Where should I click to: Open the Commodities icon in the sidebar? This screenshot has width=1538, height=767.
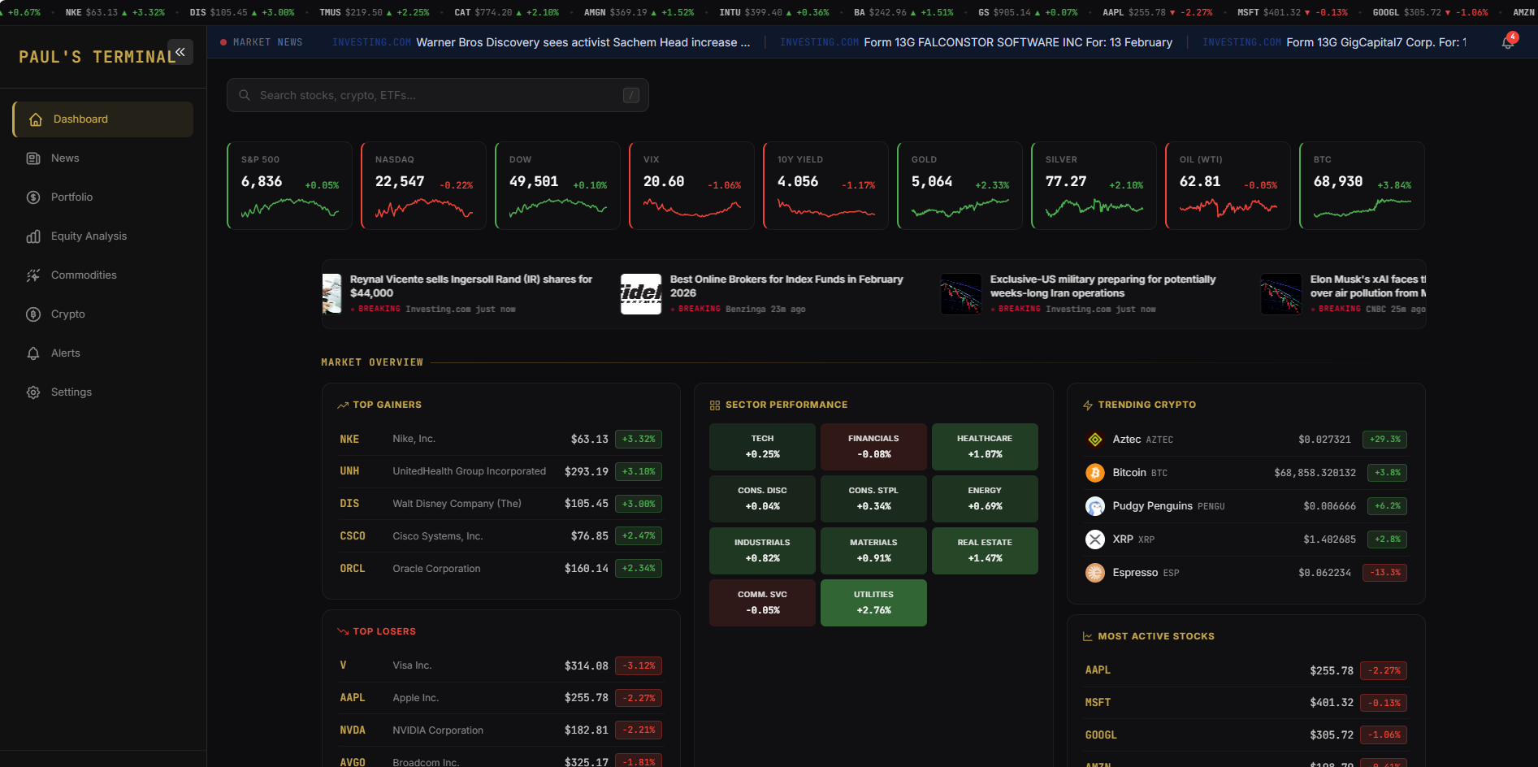(x=33, y=275)
